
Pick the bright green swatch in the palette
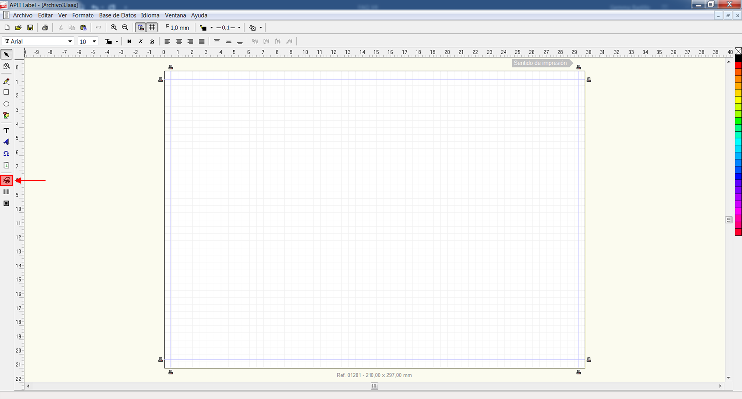(738, 121)
